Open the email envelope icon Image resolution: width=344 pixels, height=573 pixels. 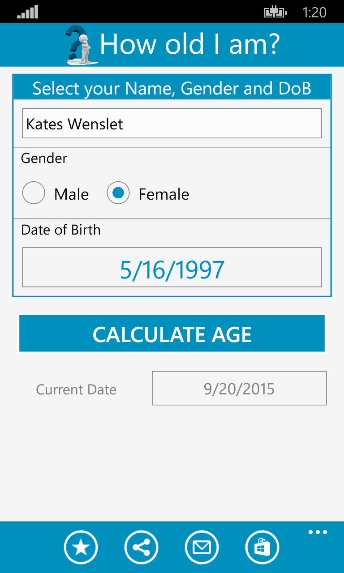(202, 547)
